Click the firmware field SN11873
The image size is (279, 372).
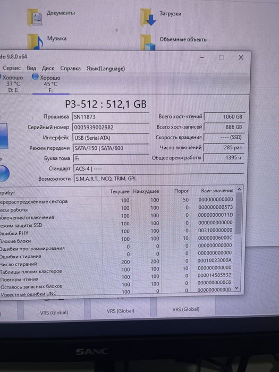111,117
